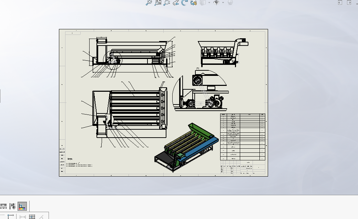Click the Display Style cube icon

pyautogui.click(x=203, y=2)
